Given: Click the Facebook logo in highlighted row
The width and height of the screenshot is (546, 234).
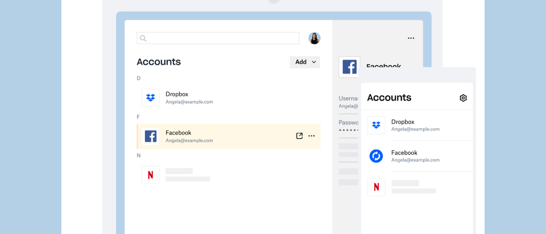Looking at the screenshot, I should (x=151, y=136).
